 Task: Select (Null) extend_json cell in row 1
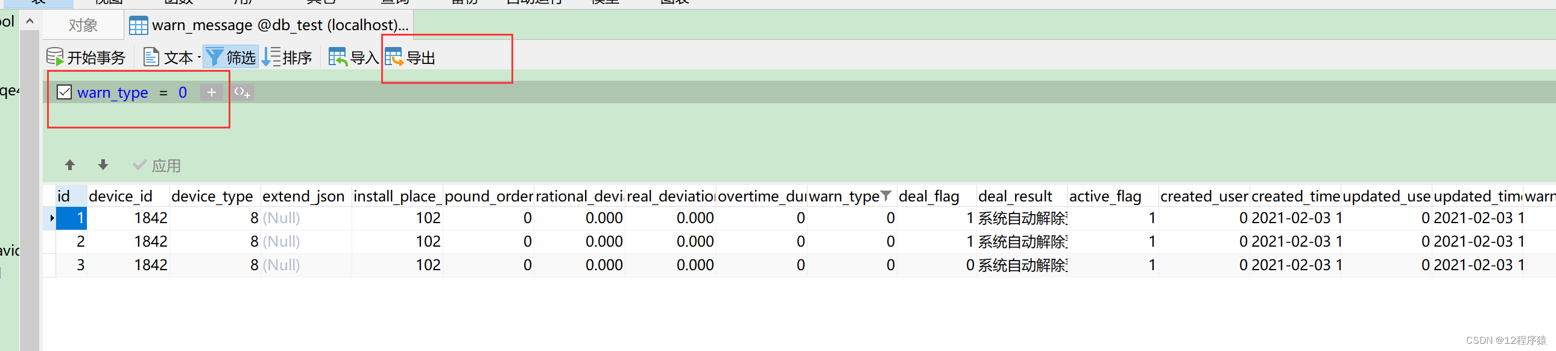(306, 218)
